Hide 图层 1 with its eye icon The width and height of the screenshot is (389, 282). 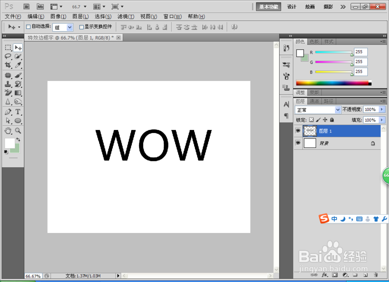coord(298,131)
